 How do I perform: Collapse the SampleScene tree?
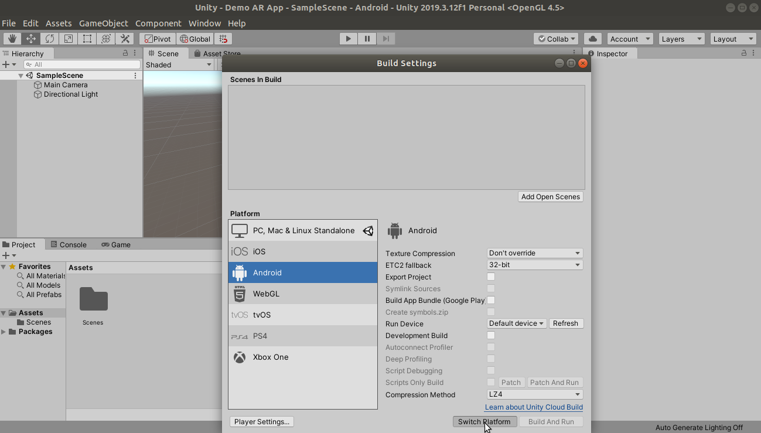click(x=21, y=76)
